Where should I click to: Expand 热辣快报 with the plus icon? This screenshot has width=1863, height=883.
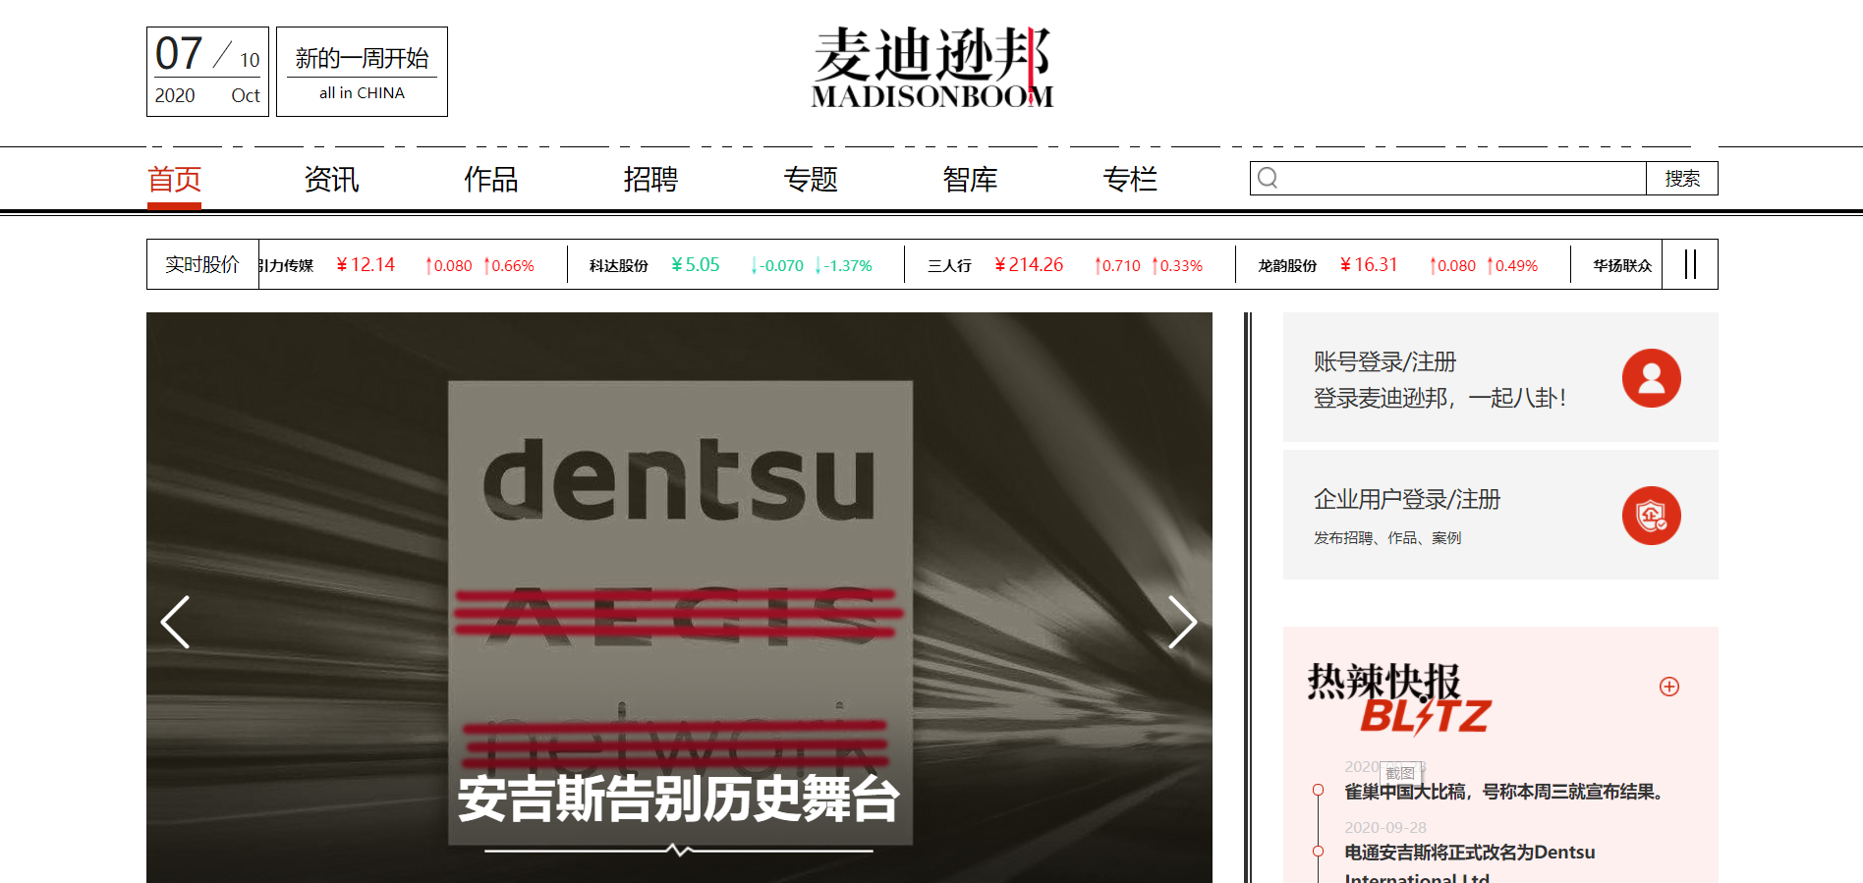click(x=1668, y=687)
